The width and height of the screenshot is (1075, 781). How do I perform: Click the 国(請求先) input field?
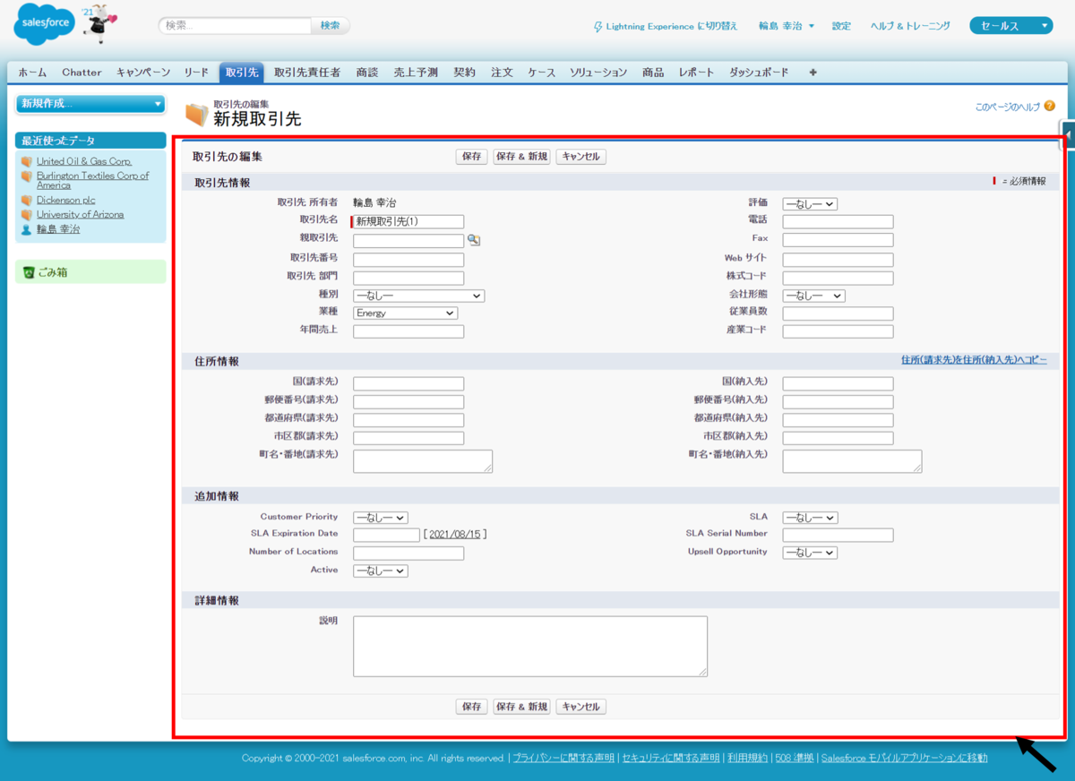point(408,383)
